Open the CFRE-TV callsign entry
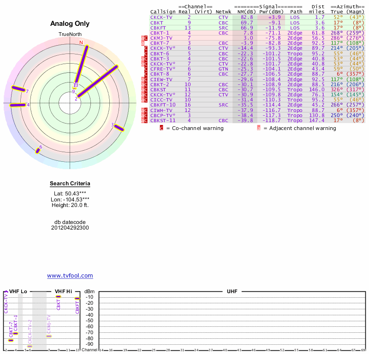The width and height of the screenshot is (369, 354). (x=160, y=69)
